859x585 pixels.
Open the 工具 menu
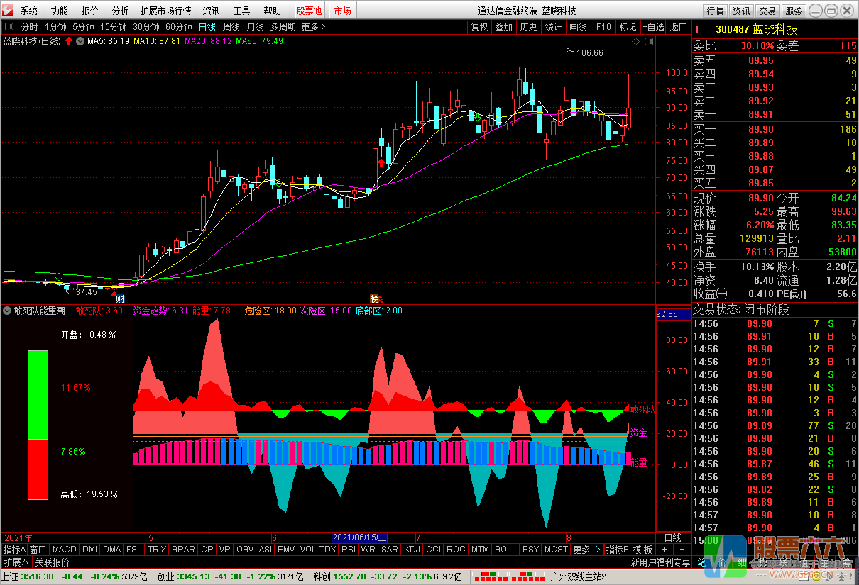coord(242,11)
